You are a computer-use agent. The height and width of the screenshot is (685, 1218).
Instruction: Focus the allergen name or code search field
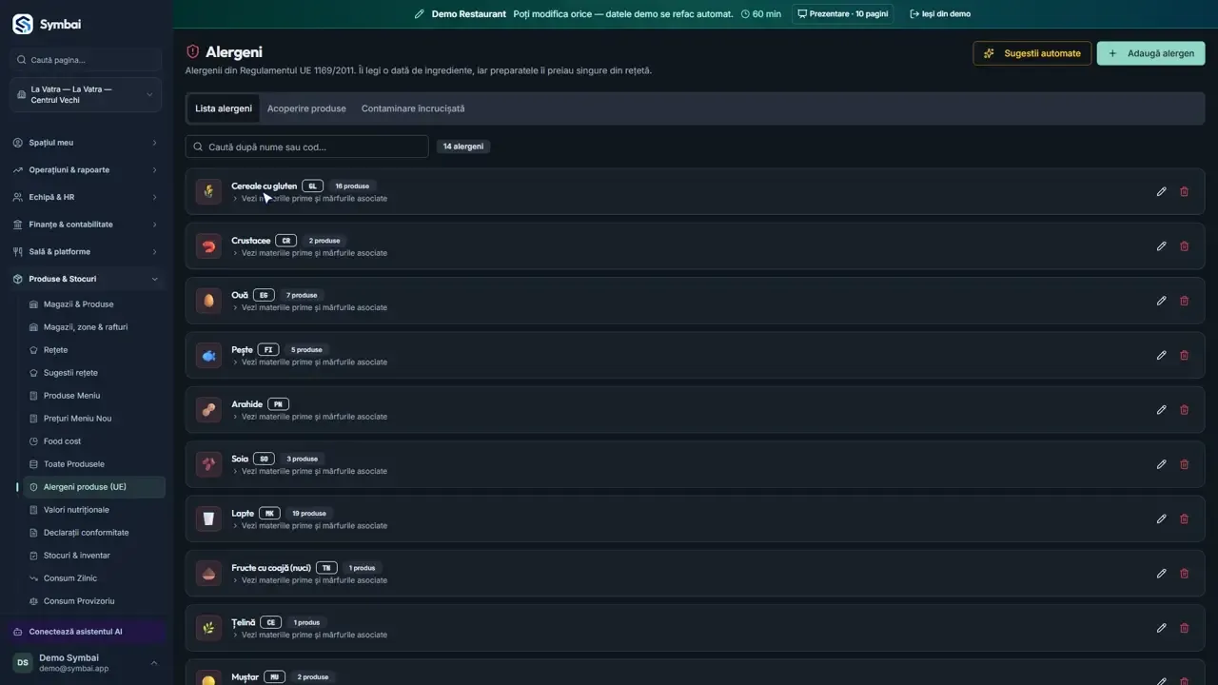coord(306,147)
